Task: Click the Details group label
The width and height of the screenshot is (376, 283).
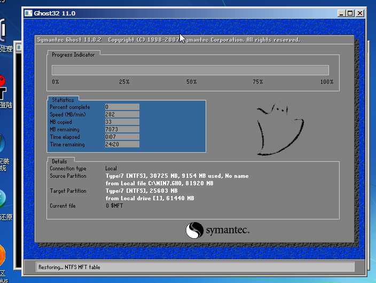Action: point(59,161)
